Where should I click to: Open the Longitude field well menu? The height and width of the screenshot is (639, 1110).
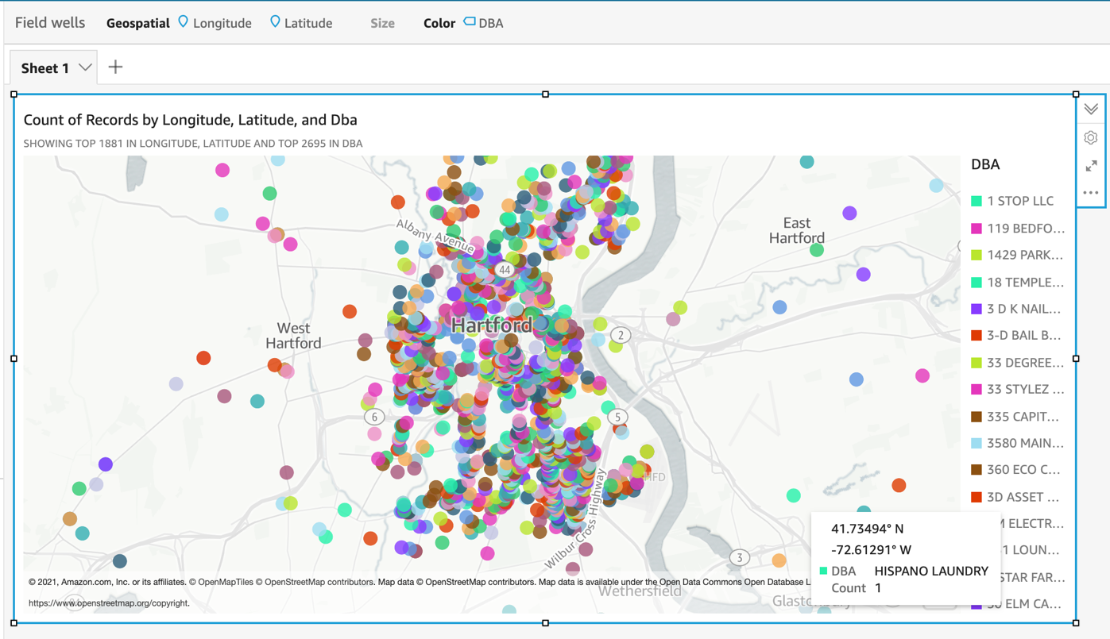215,23
